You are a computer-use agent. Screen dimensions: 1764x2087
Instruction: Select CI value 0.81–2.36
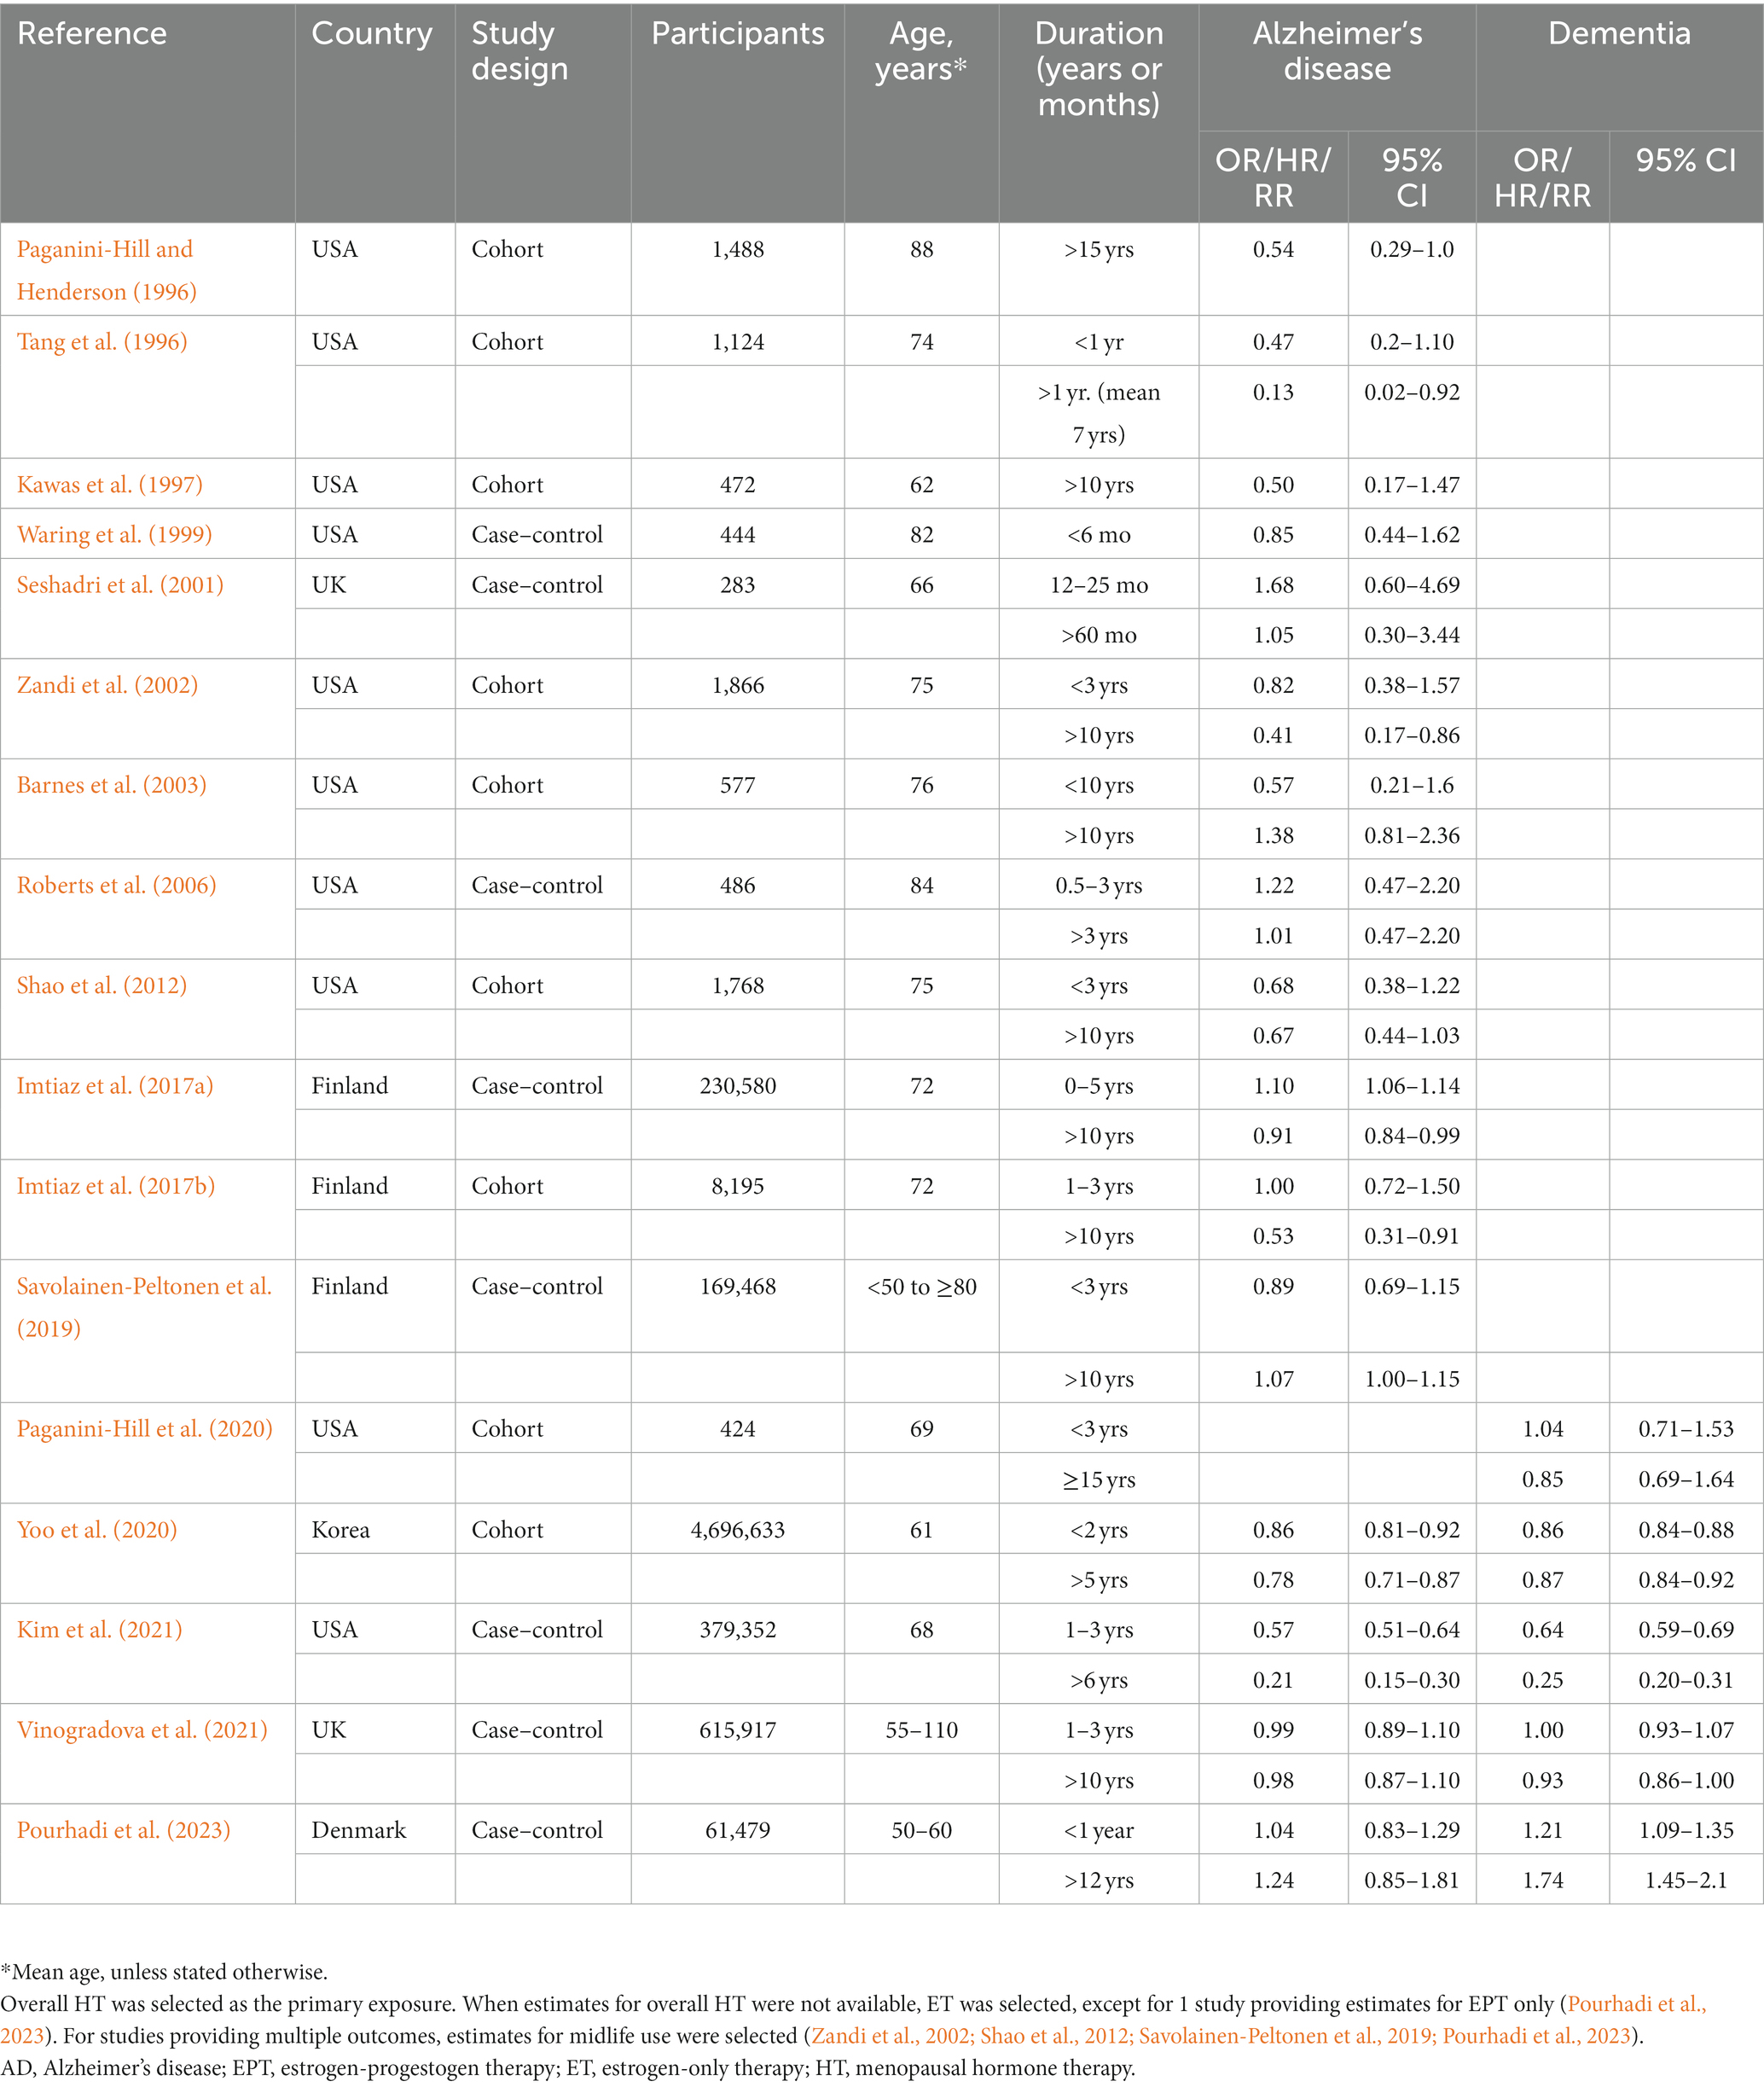[x=1412, y=835]
